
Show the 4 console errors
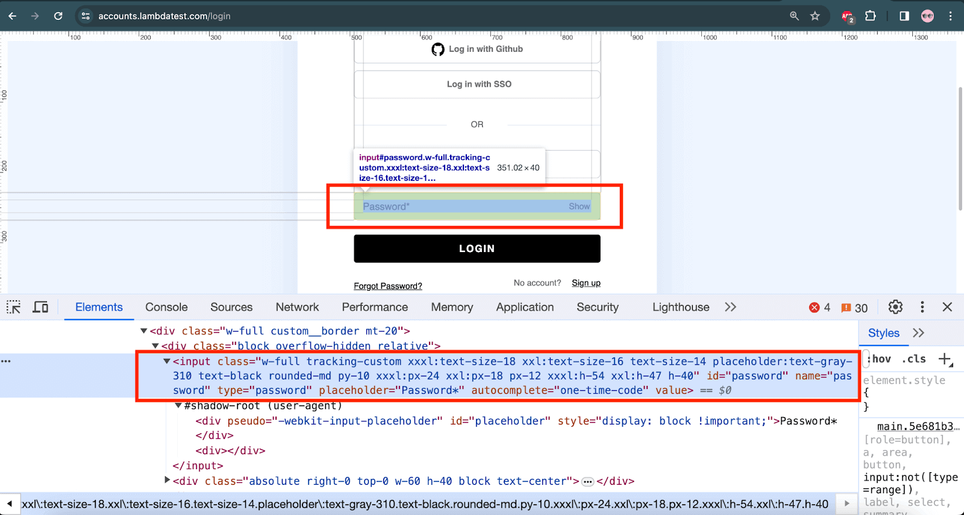click(x=820, y=308)
